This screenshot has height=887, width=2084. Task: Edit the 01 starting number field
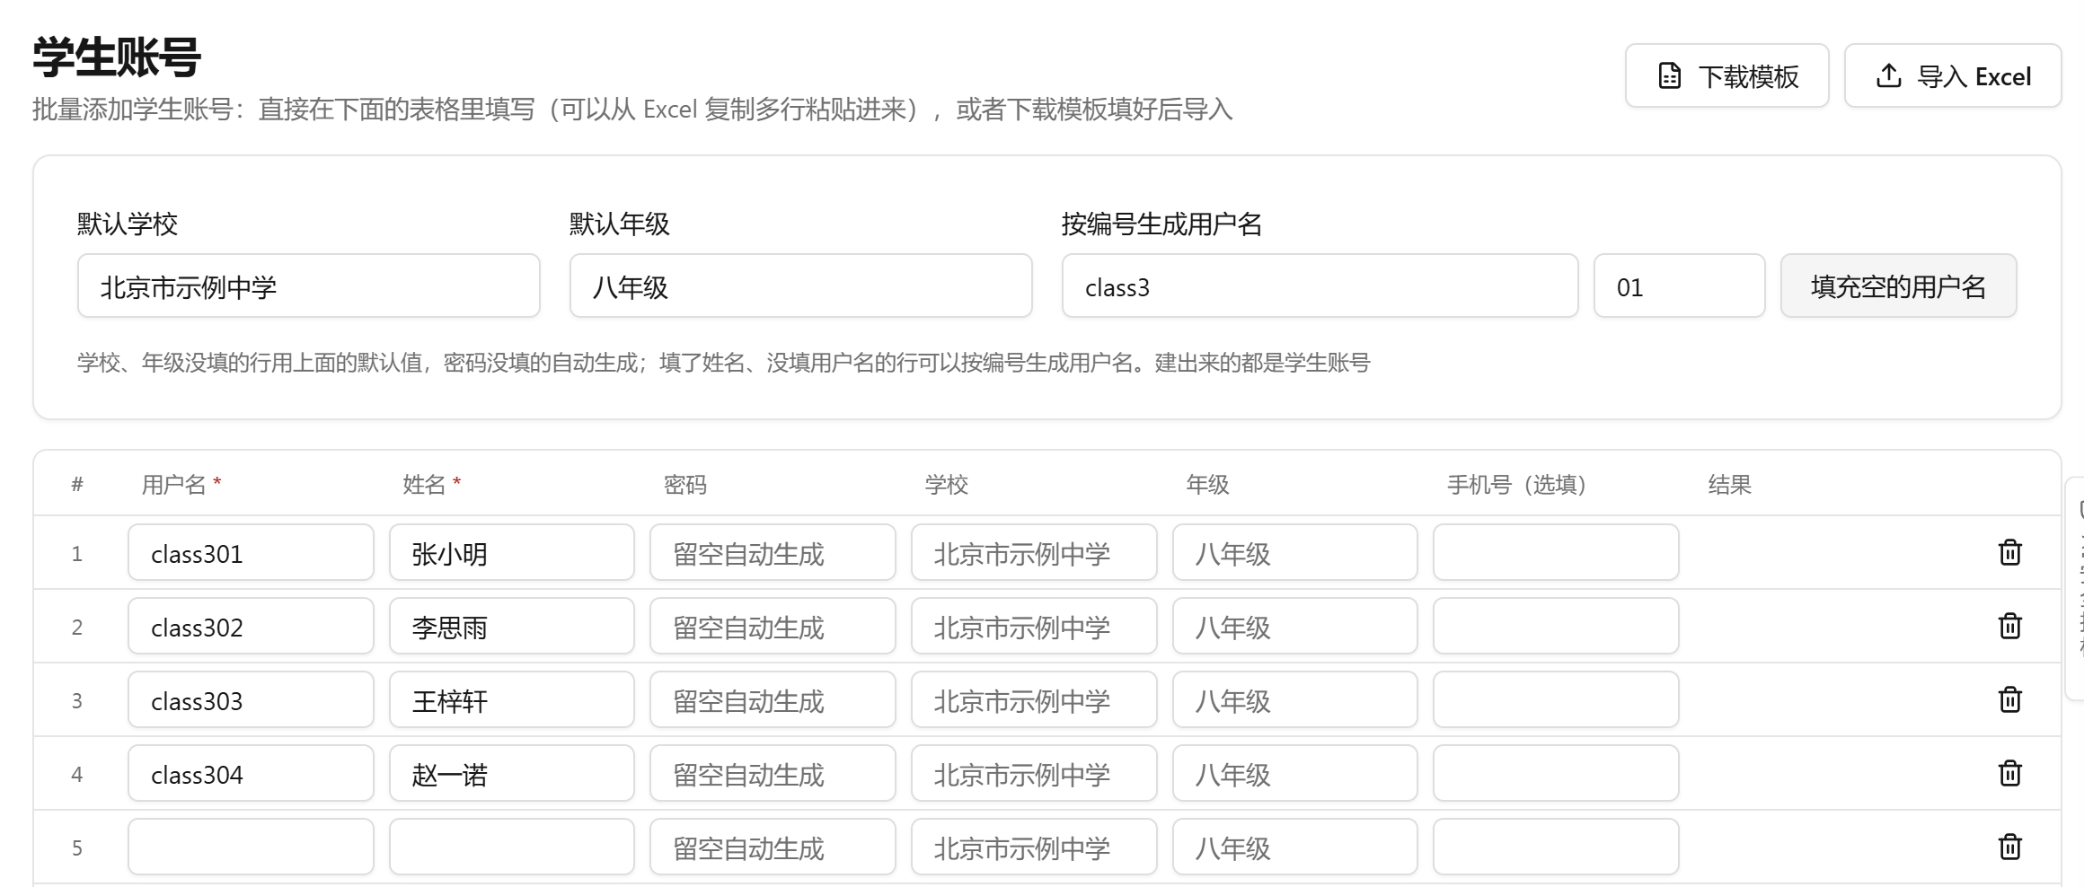click(x=1679, y=285)
